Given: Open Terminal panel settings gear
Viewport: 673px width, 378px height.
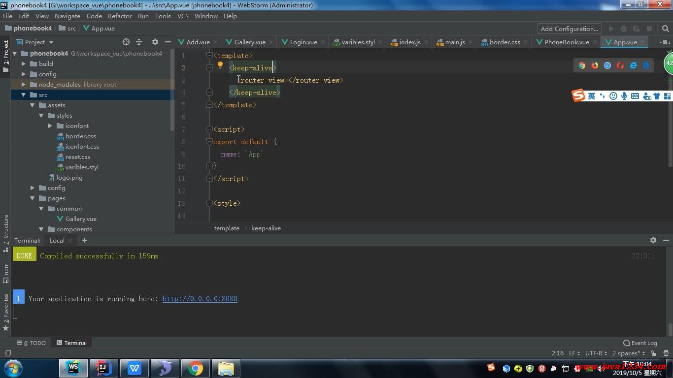Looking at the screenshot, I should pyautogui.click(x=653, y=240).
